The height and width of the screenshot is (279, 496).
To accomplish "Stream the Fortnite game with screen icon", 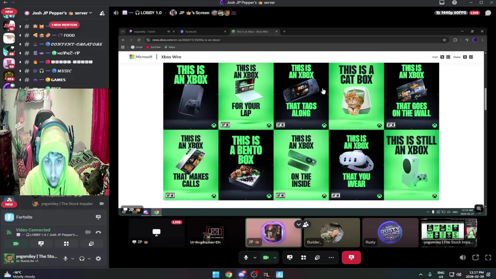I will 98,217.
